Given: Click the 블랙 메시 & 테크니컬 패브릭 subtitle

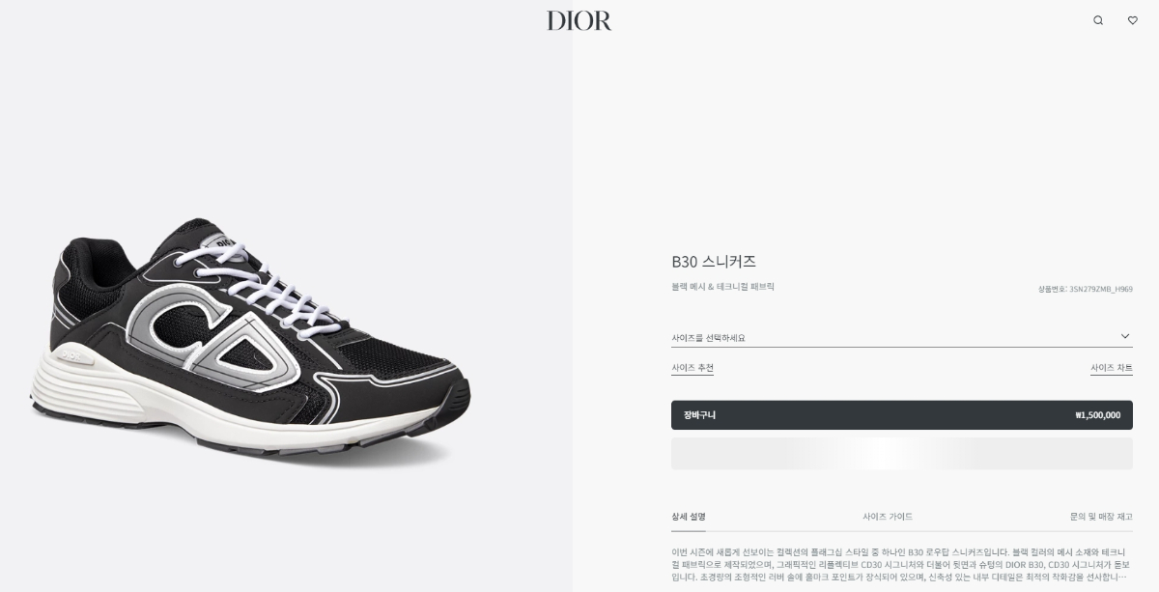Looking at the screenshot, I should [x=722, y=287].
